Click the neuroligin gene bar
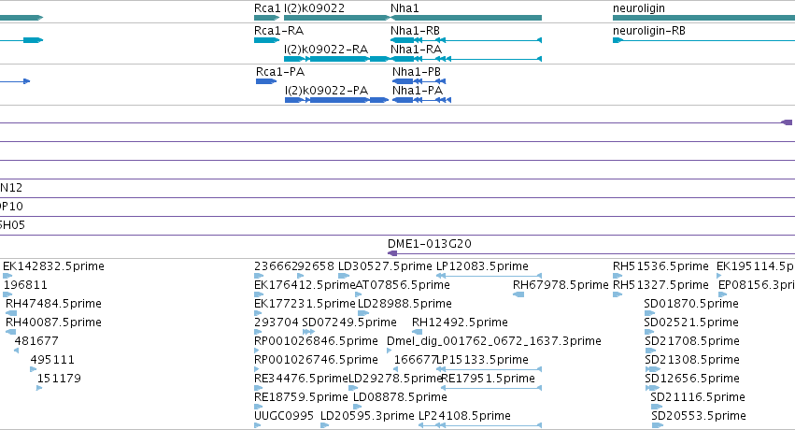The image size is (795, 430). 703,18
